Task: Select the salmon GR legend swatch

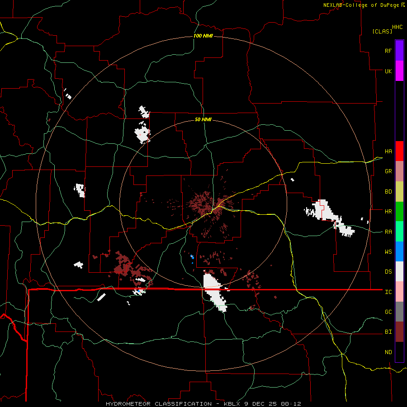Action: (x=399, y=171)
